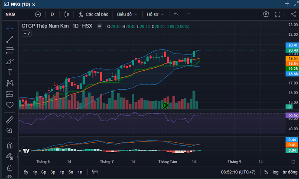The width and height of the screenshot is (299, 179).
Task: Select the text annotation tool
Action: (10, 72)
